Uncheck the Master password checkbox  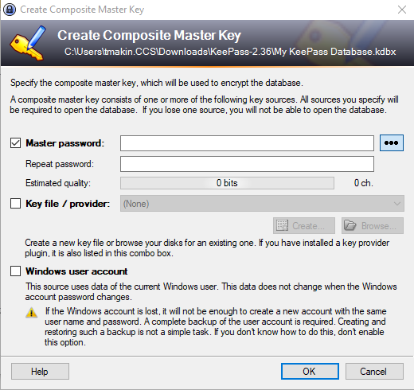pos(15,143)
